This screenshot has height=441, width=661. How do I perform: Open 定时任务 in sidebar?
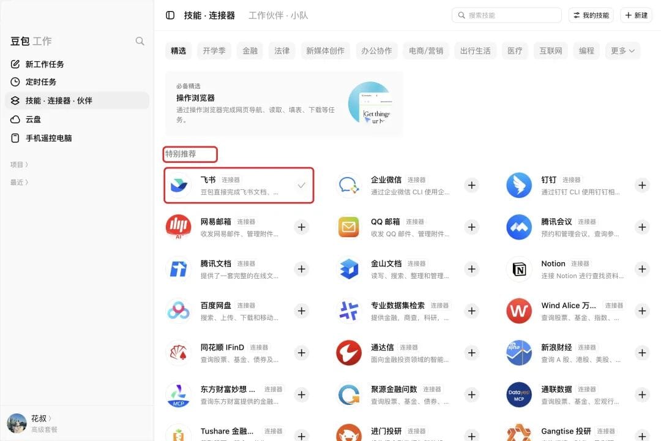(x=77, y=82)
